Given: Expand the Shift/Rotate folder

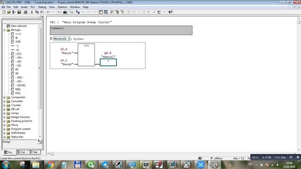Looking at the screenshot, I should pyautogui.click(x=4, y=133).
